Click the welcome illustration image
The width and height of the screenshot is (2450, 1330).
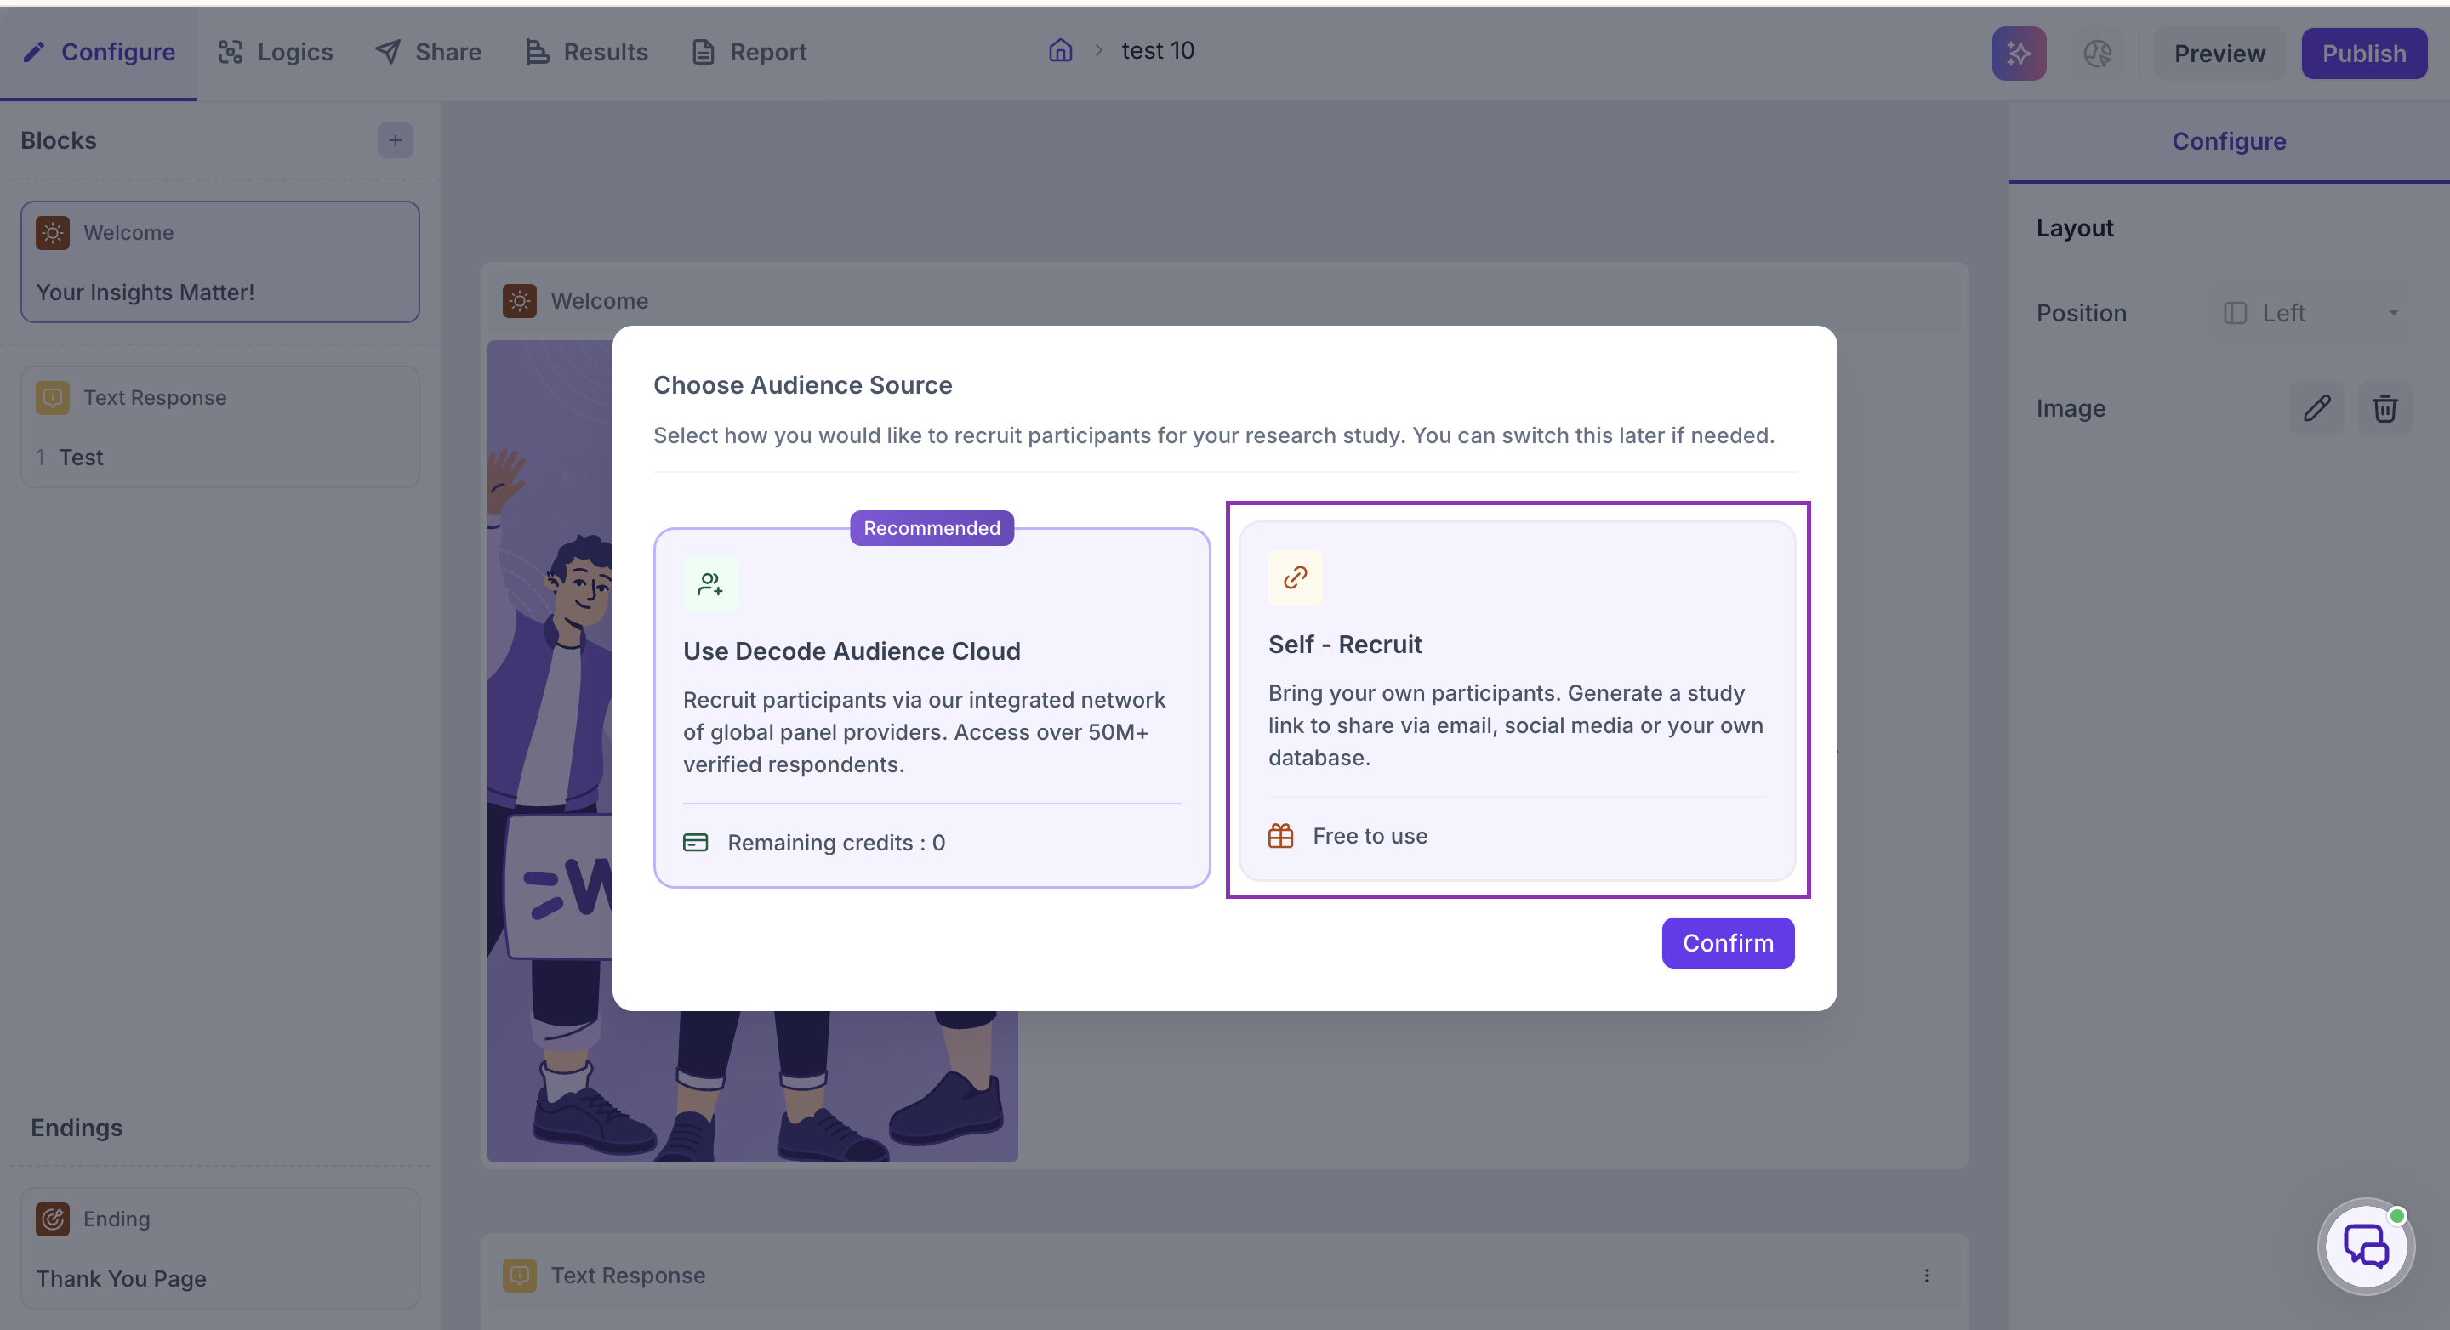(x=752, y=751)
